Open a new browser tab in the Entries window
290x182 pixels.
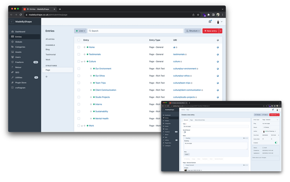(60, 9)
